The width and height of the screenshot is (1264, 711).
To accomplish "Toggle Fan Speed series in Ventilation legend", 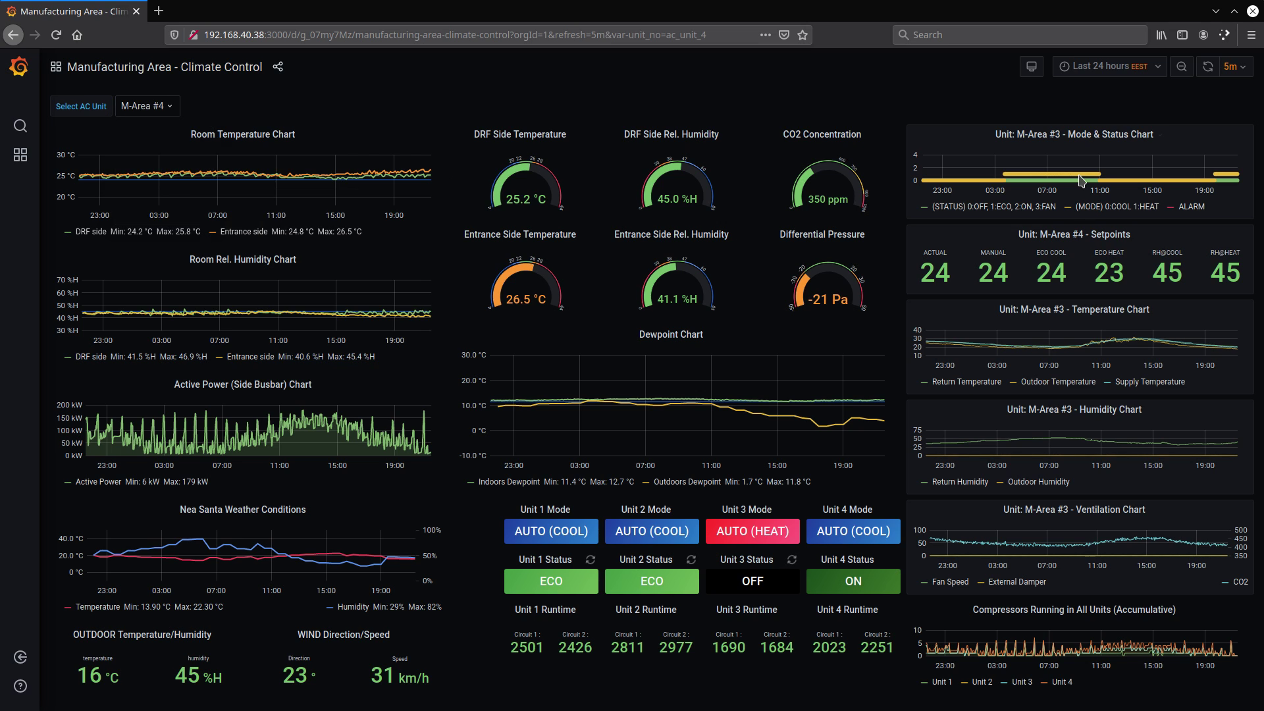I will point(949,582).
